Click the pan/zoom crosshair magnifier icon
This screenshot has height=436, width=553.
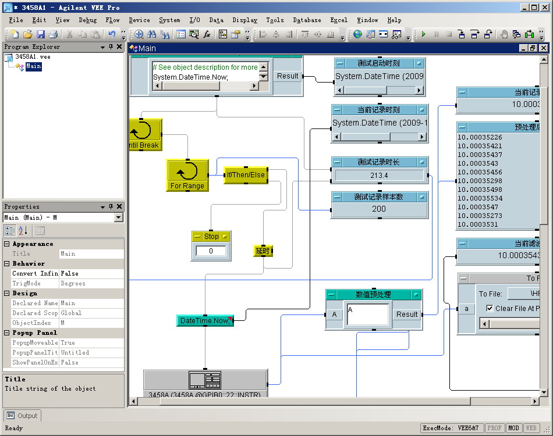[139, 34]
